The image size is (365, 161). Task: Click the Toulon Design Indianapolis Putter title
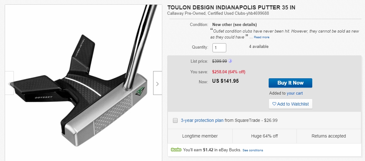click(x=231, y=8)
